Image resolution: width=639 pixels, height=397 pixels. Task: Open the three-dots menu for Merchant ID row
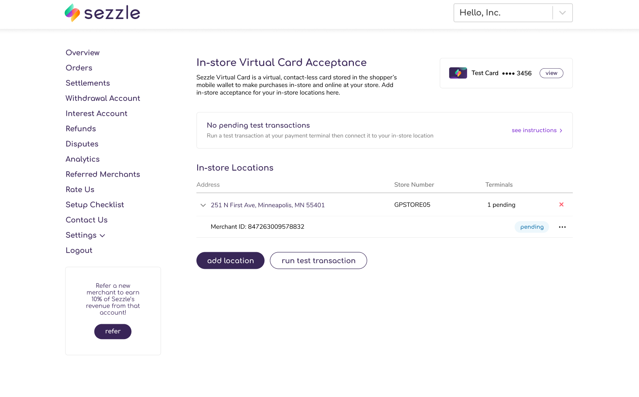point(562,227)
